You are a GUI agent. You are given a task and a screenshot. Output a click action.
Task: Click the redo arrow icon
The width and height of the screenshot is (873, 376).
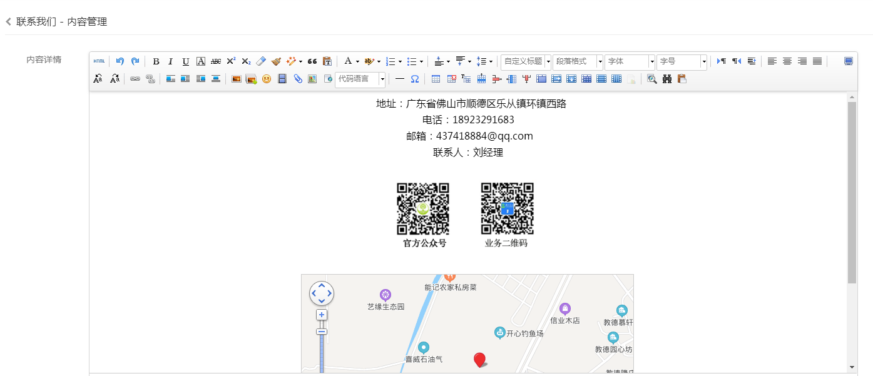pos(135,61)
